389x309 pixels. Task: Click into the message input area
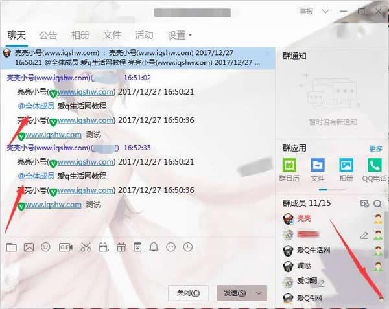[x=137, y=269]
